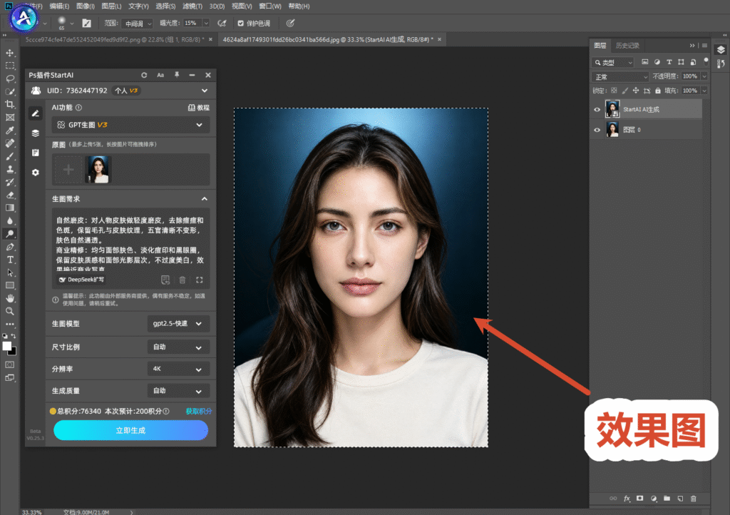Image resolution: width=730 pixels, height=515 pixels.
Task: Select the Clone Stamp tool
Action: (10, 169)
